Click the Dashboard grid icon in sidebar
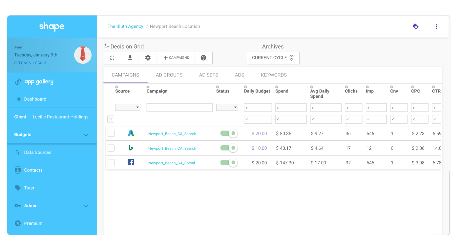Screen dimensions: 458x250 (18, 99)
